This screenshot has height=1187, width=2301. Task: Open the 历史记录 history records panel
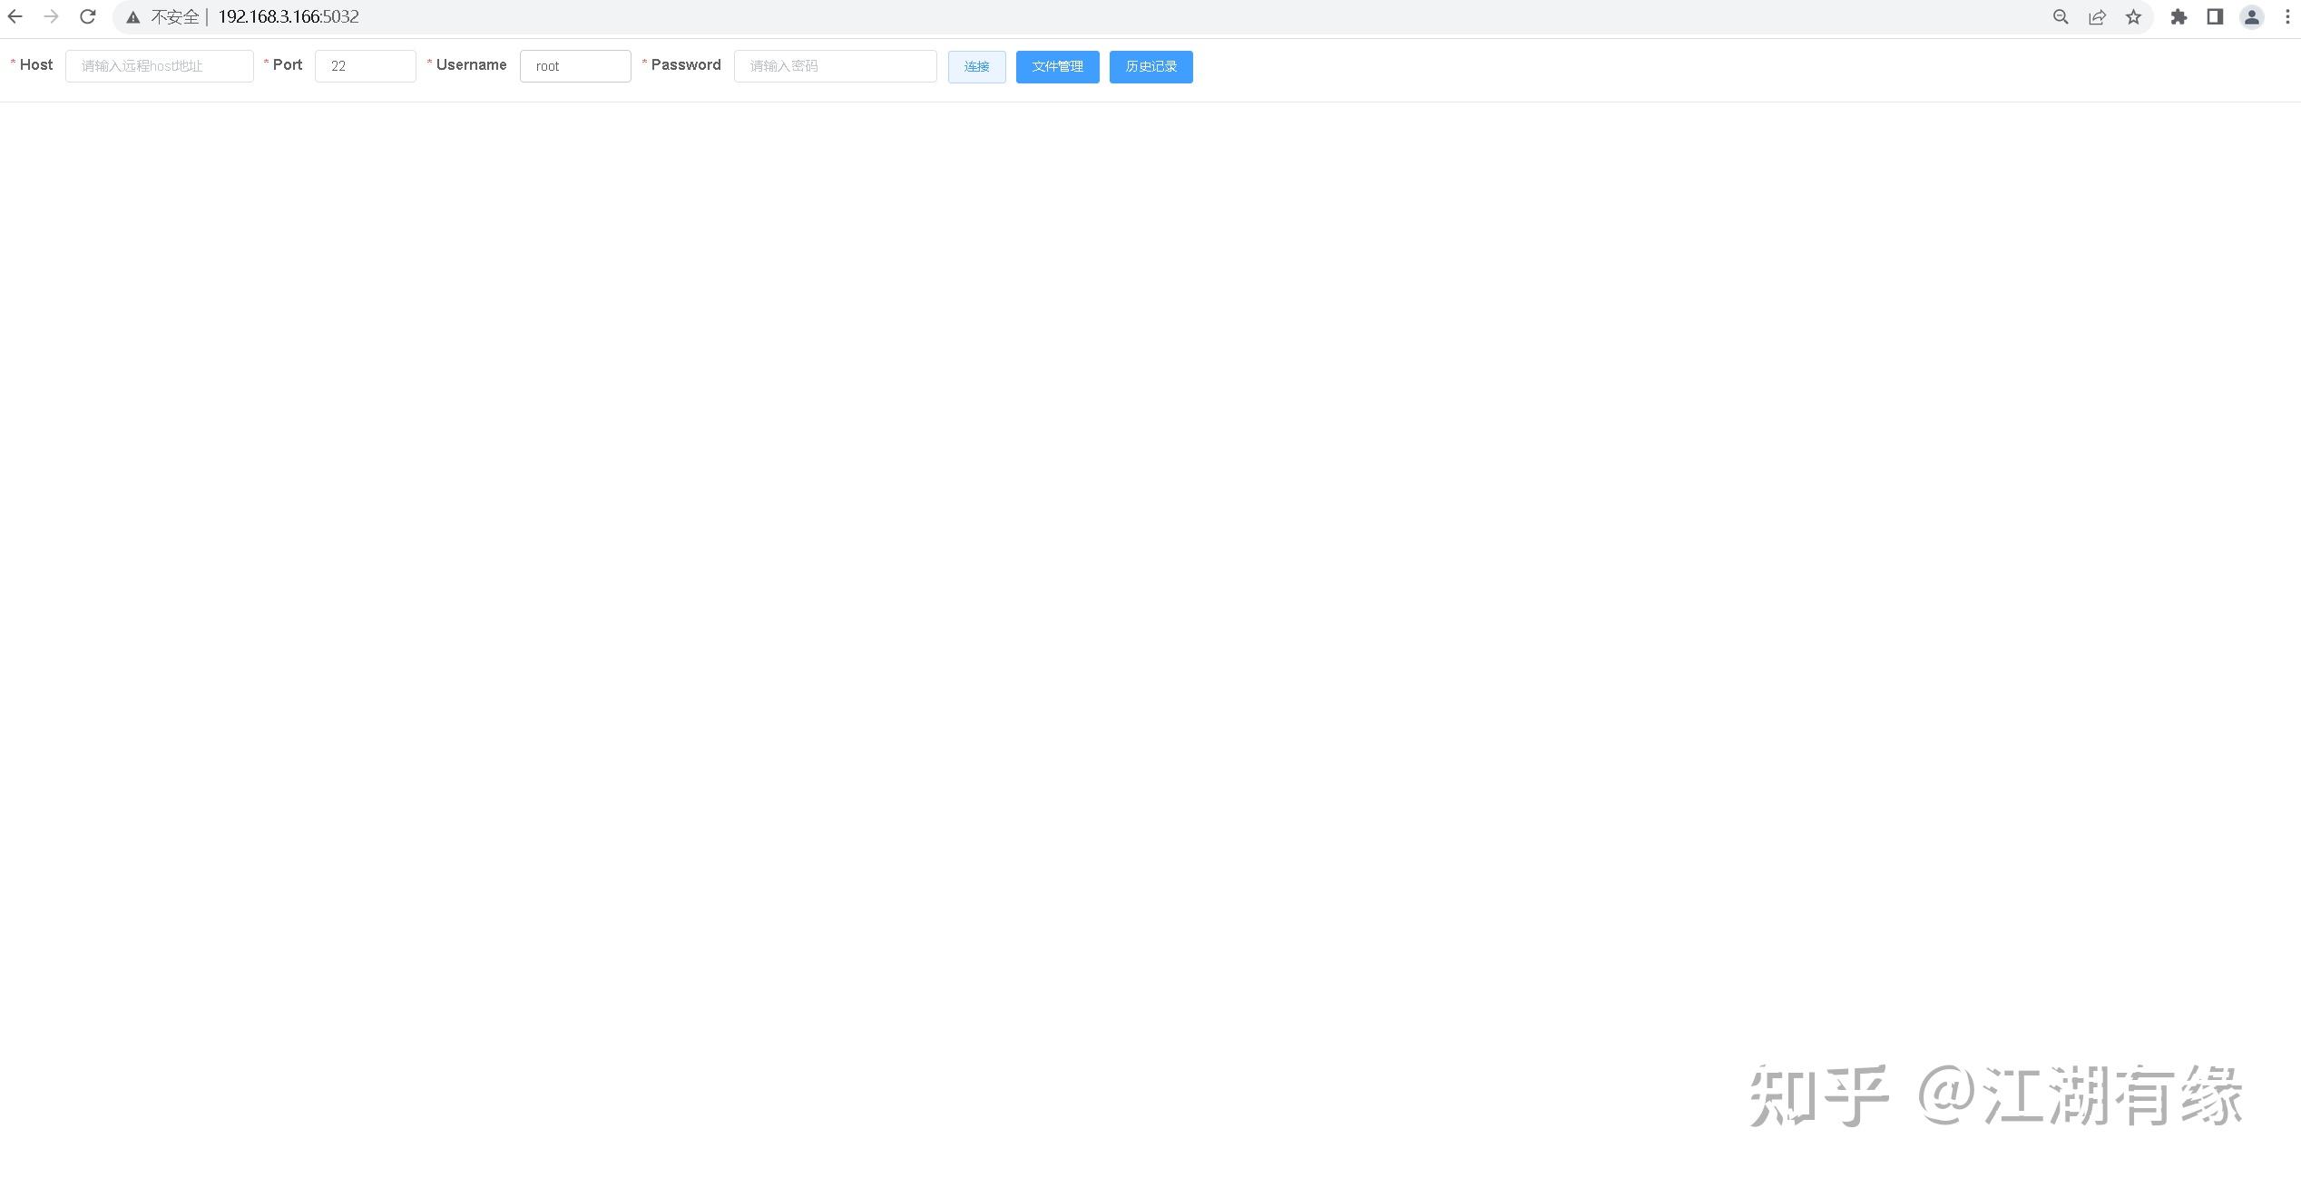[x=1150, y=66]
